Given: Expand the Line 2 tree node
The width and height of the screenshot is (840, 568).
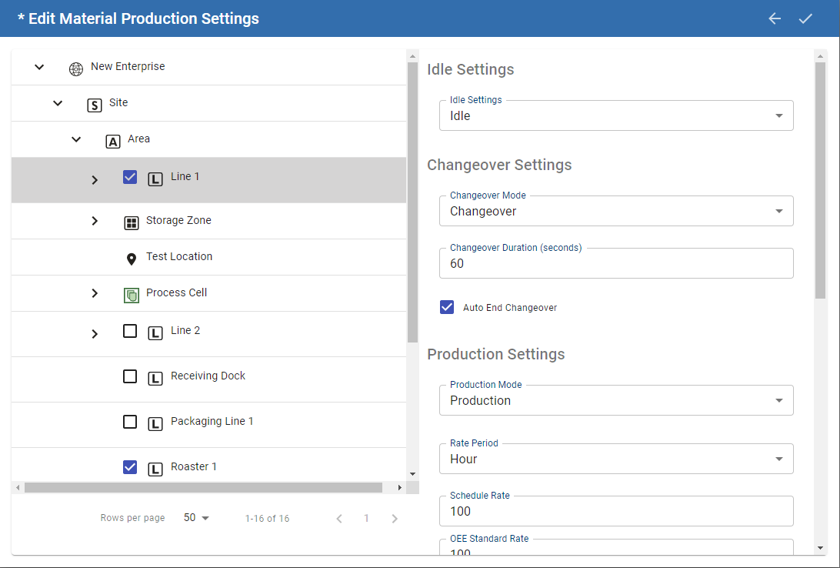Looking at the screenshot, I should [95, 334].
